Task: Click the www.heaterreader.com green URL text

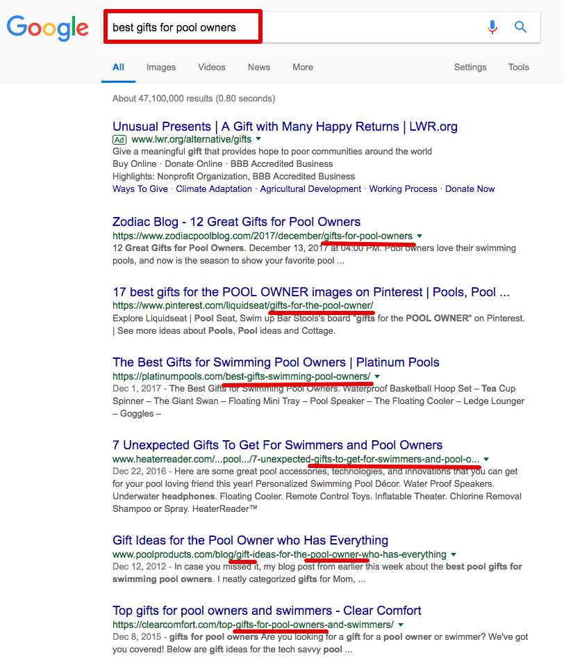Action: [x=296, y=459]
